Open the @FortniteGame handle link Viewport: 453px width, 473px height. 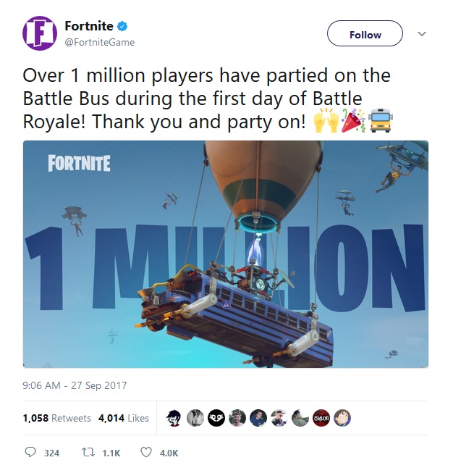coord(100,42)
